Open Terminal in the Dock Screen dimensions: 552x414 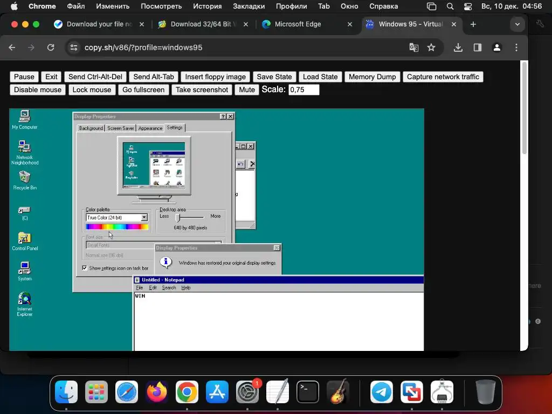[x=308, y=392]
